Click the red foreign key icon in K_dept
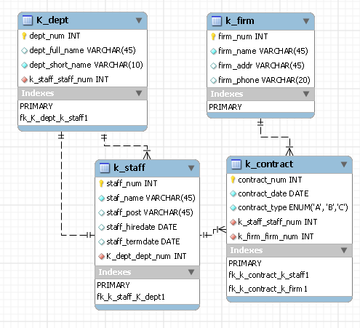The height and width of the screenshot is (328, 360). click(24, 79)
